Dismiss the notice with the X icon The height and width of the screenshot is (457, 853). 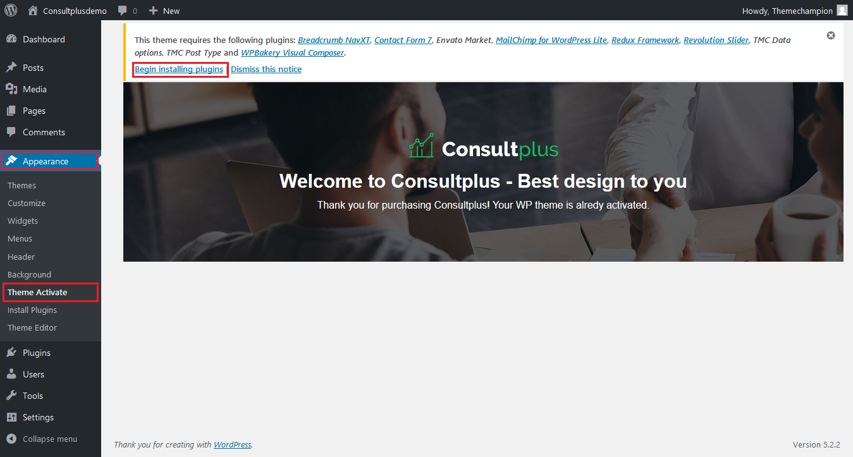click(831, 35)
